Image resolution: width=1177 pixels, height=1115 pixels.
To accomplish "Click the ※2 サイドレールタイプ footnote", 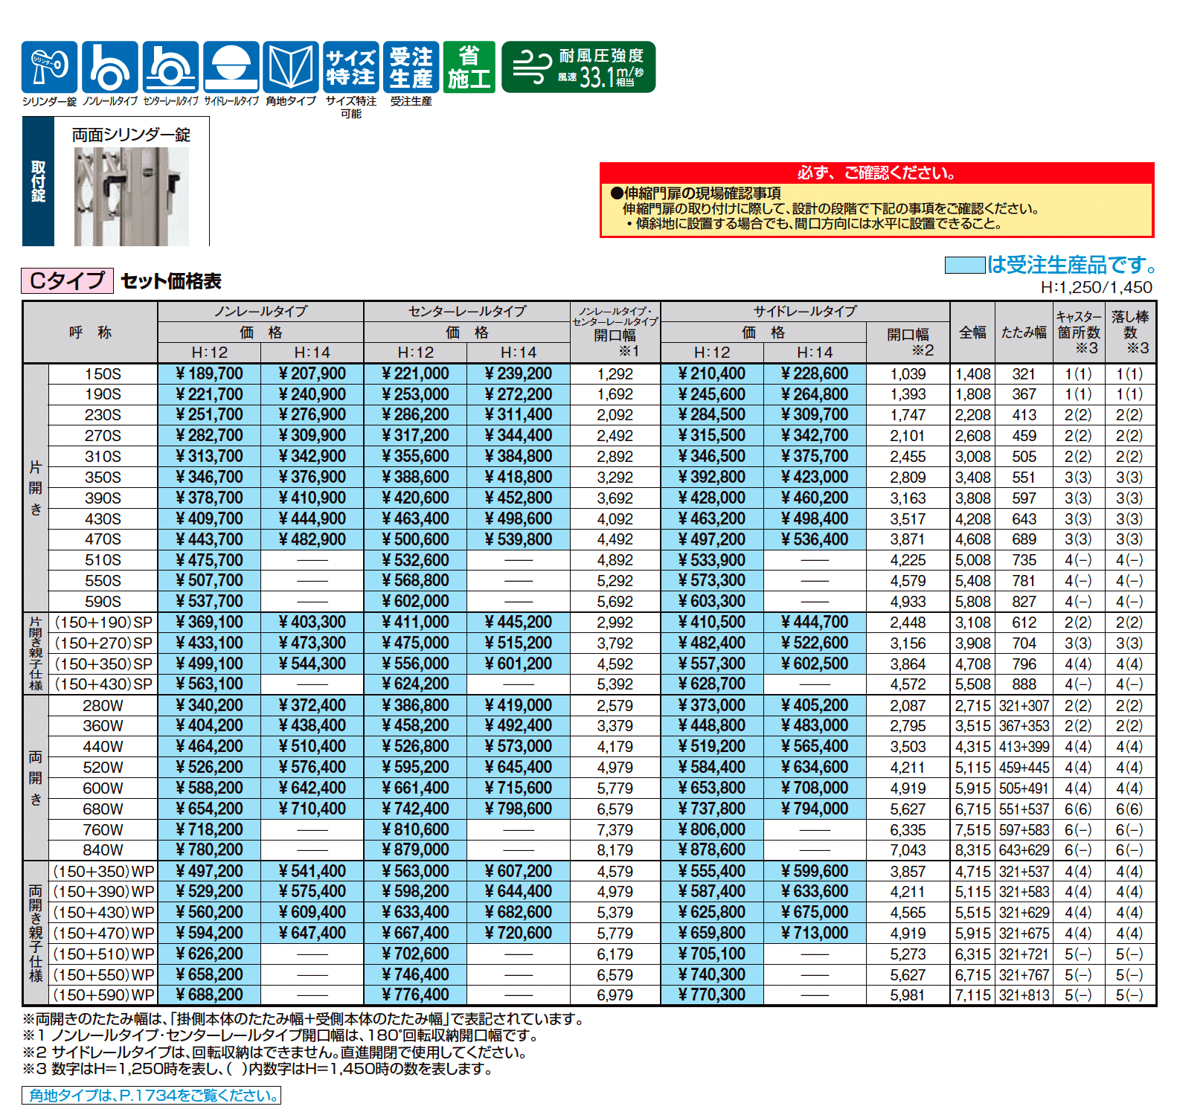I will tap(275, 1053).
